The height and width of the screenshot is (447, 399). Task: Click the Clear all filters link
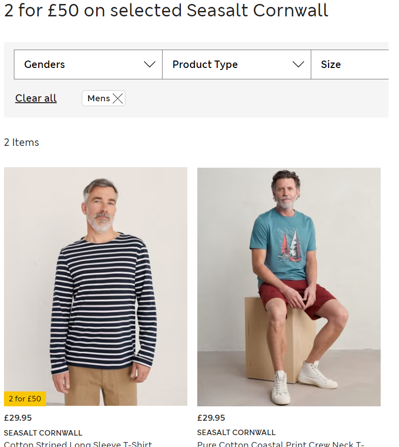click(x=36, y=98)
